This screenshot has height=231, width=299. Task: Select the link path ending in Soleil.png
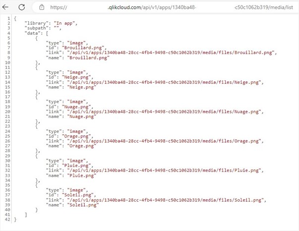[x=165, y=200]
